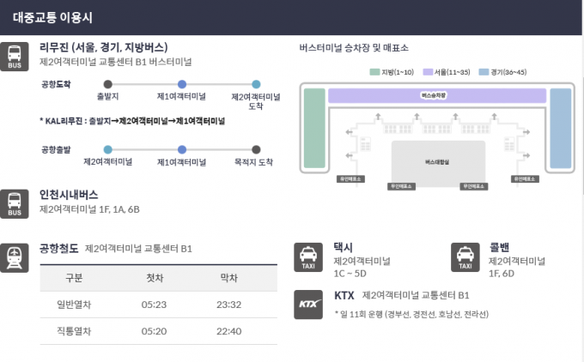Click the 일반열차 row in timetable

point(159,305)
